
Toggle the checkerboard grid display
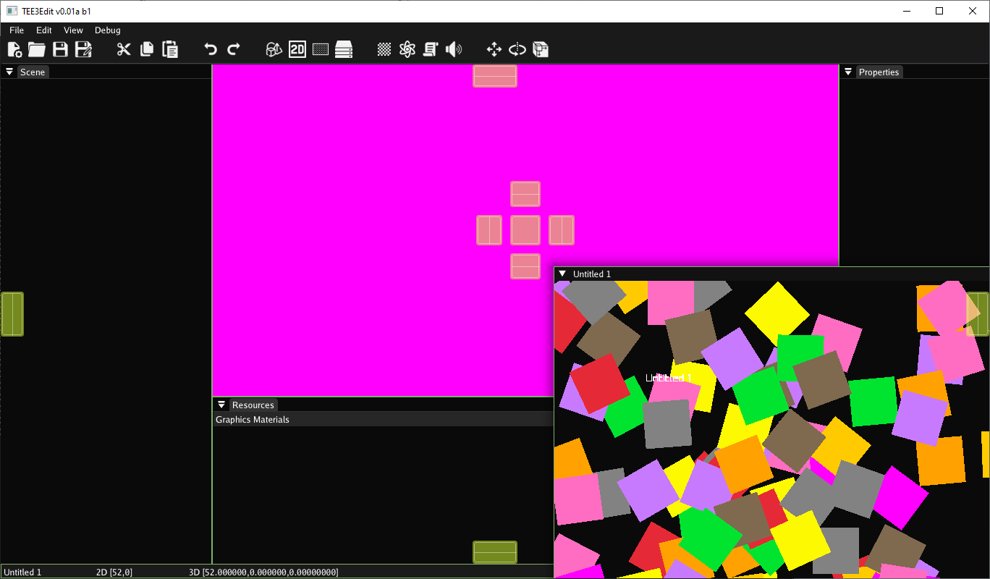click(x=384, y=49)
